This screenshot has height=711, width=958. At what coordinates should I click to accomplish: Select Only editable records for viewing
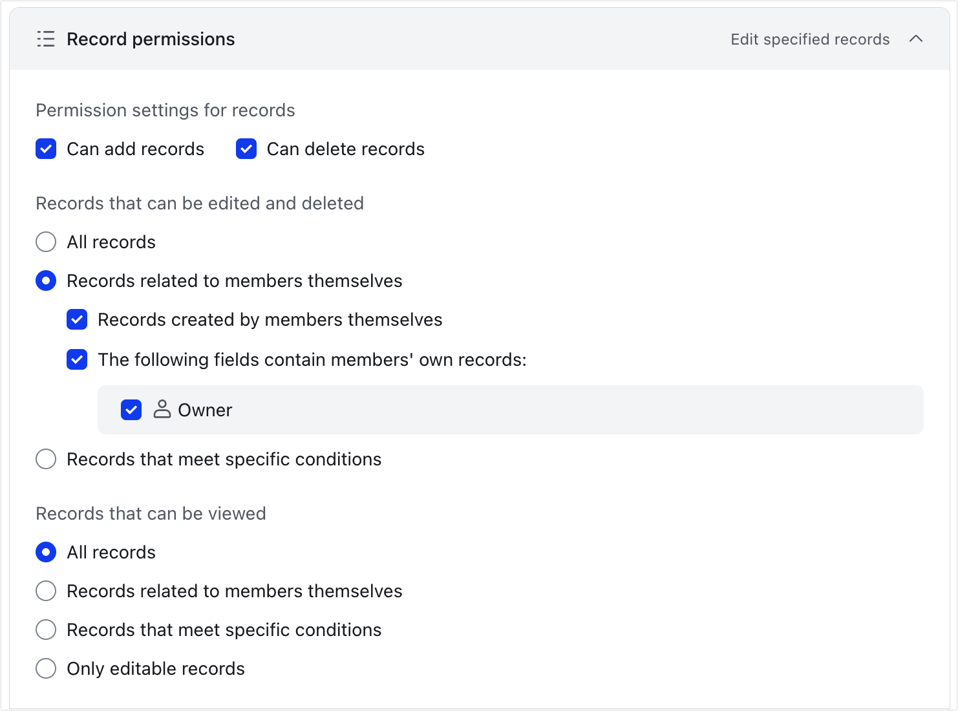coord(46,668)
